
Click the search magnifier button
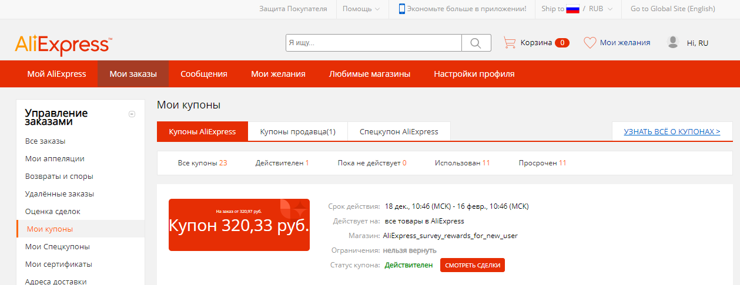[x=477, y=43]
